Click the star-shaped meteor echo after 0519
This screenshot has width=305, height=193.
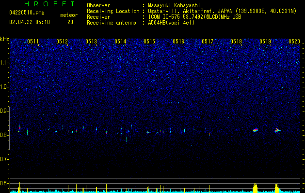(x=277, y=131)
